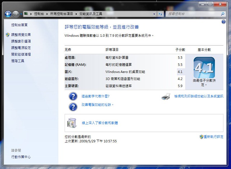Screen dimensions: 231x169
Task: Open 開啟磁碟清理 link
Action: point(21,54)
